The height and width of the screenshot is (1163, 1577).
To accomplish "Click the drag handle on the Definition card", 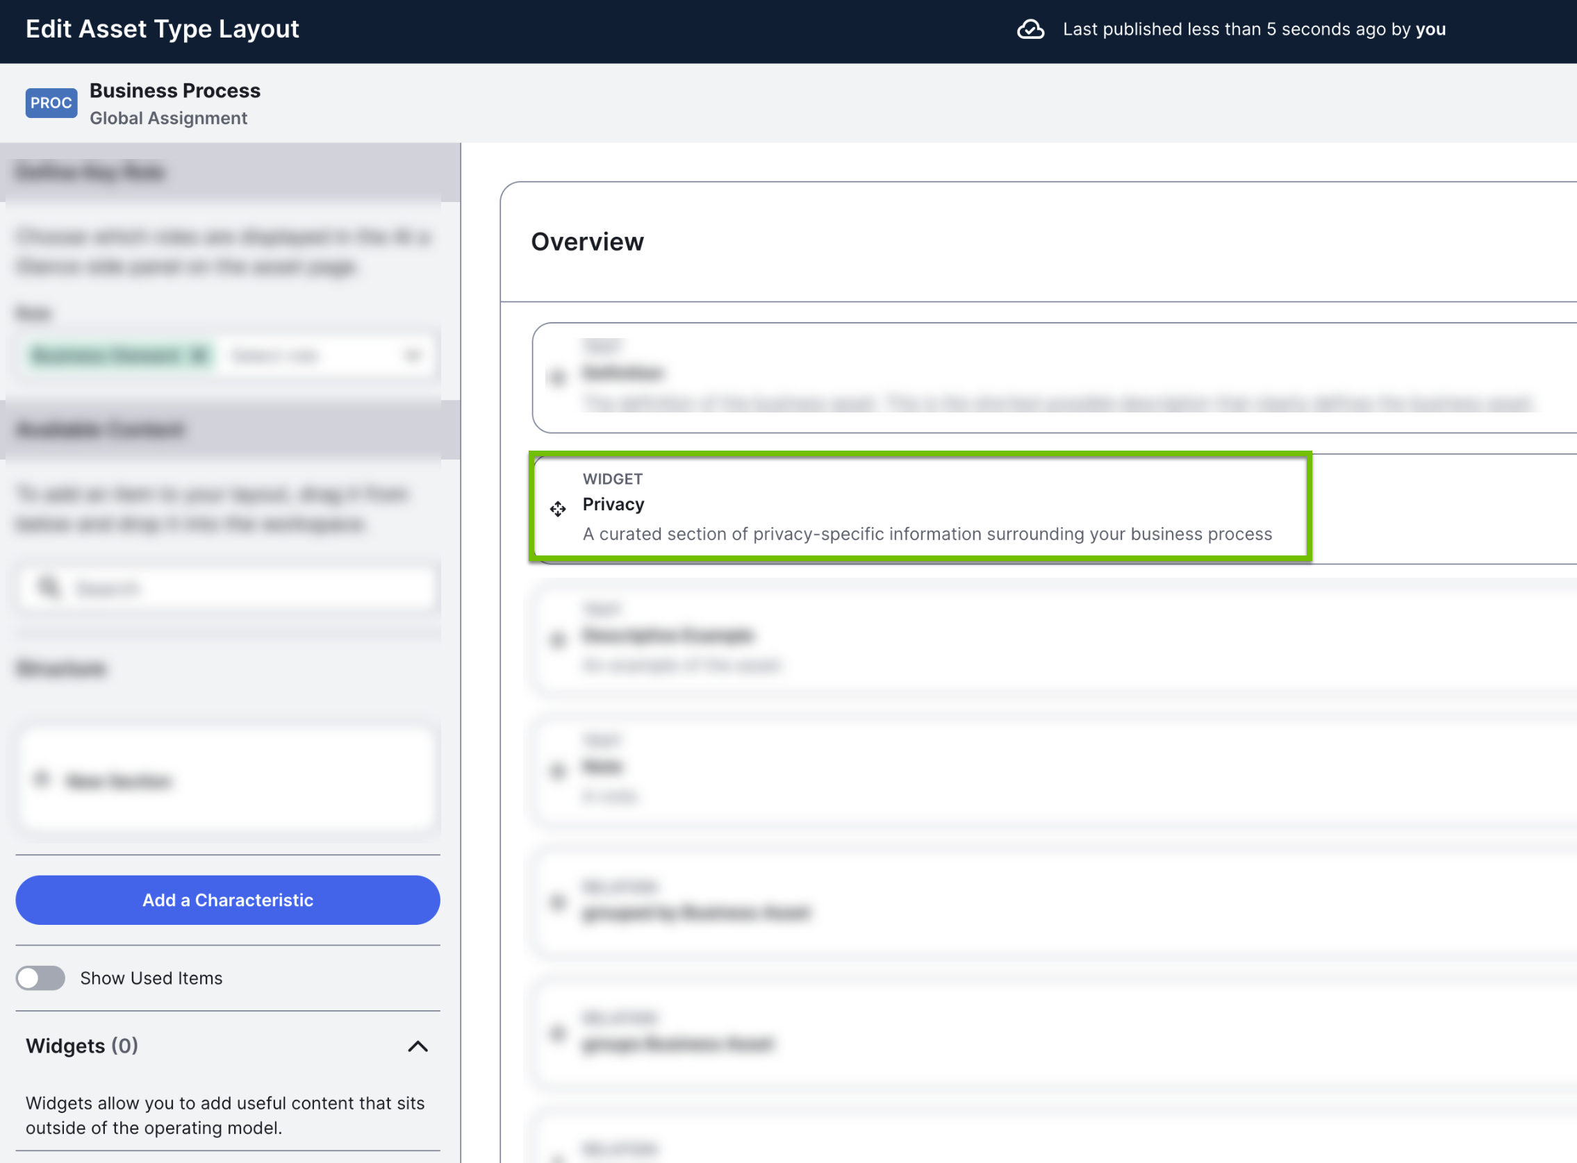I will [556, 378].
